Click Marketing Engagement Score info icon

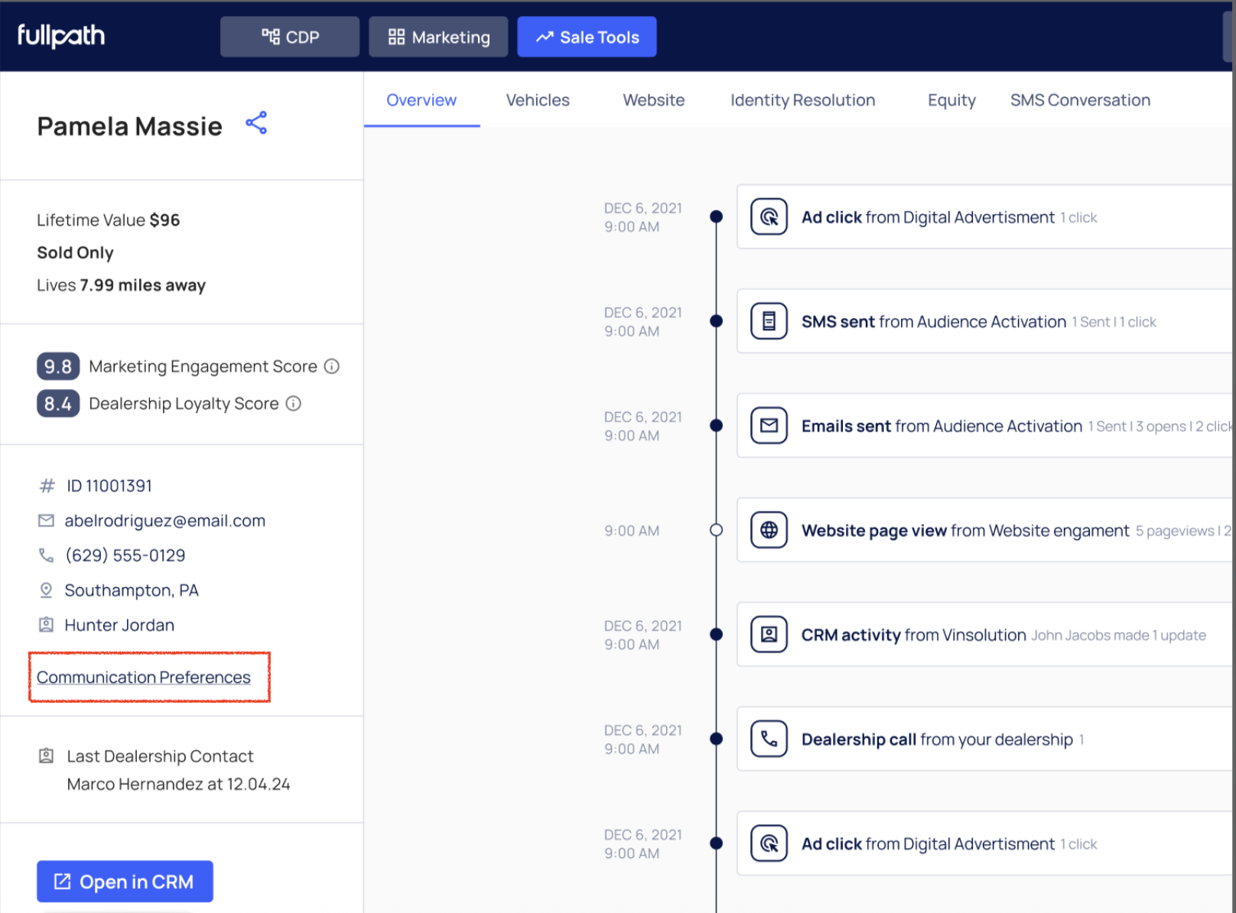click(332, 366)
